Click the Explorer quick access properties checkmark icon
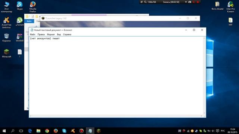The width and height of the screenshot is (239, 134). (33, 16)
